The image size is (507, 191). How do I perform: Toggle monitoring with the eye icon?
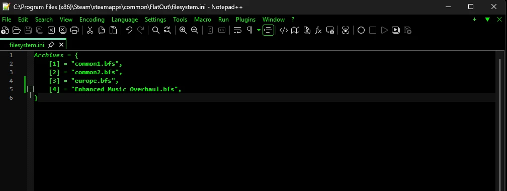(346, 30)
